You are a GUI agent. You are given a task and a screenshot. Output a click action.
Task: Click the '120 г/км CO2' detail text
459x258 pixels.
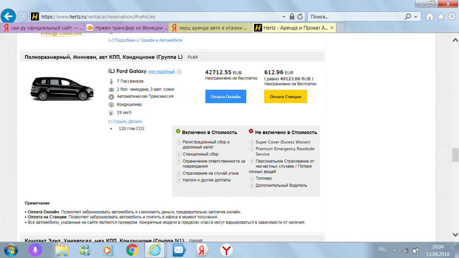[x=132, y=129]
